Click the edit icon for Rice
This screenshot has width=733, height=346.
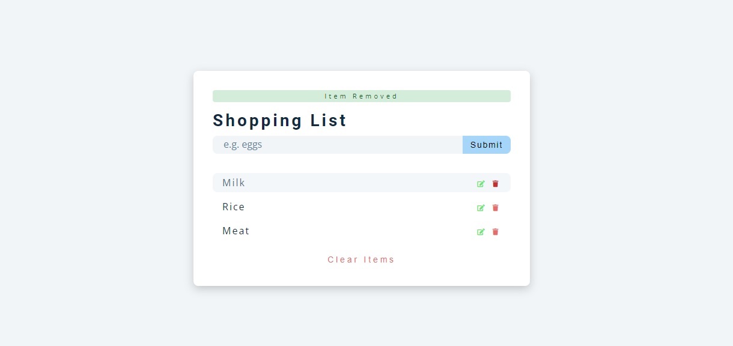point(481,208)
